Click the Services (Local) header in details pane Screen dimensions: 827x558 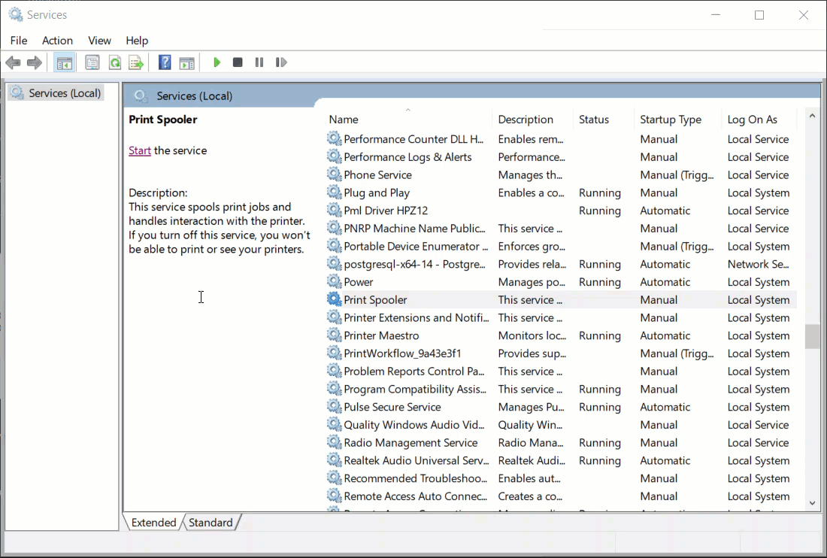pyautogui.click(x=194, y=96)
